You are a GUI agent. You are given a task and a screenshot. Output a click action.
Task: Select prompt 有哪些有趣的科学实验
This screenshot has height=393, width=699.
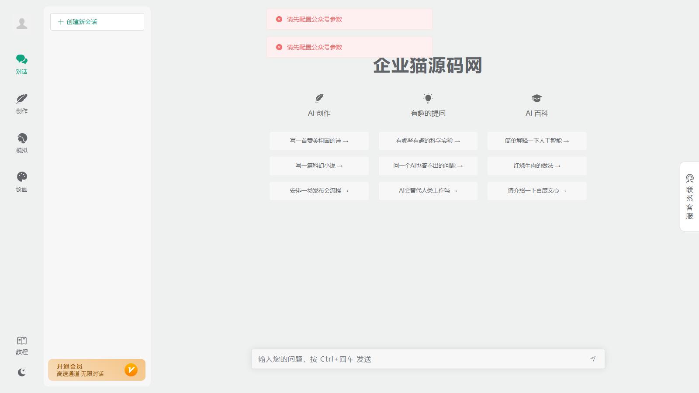(428, 141)
